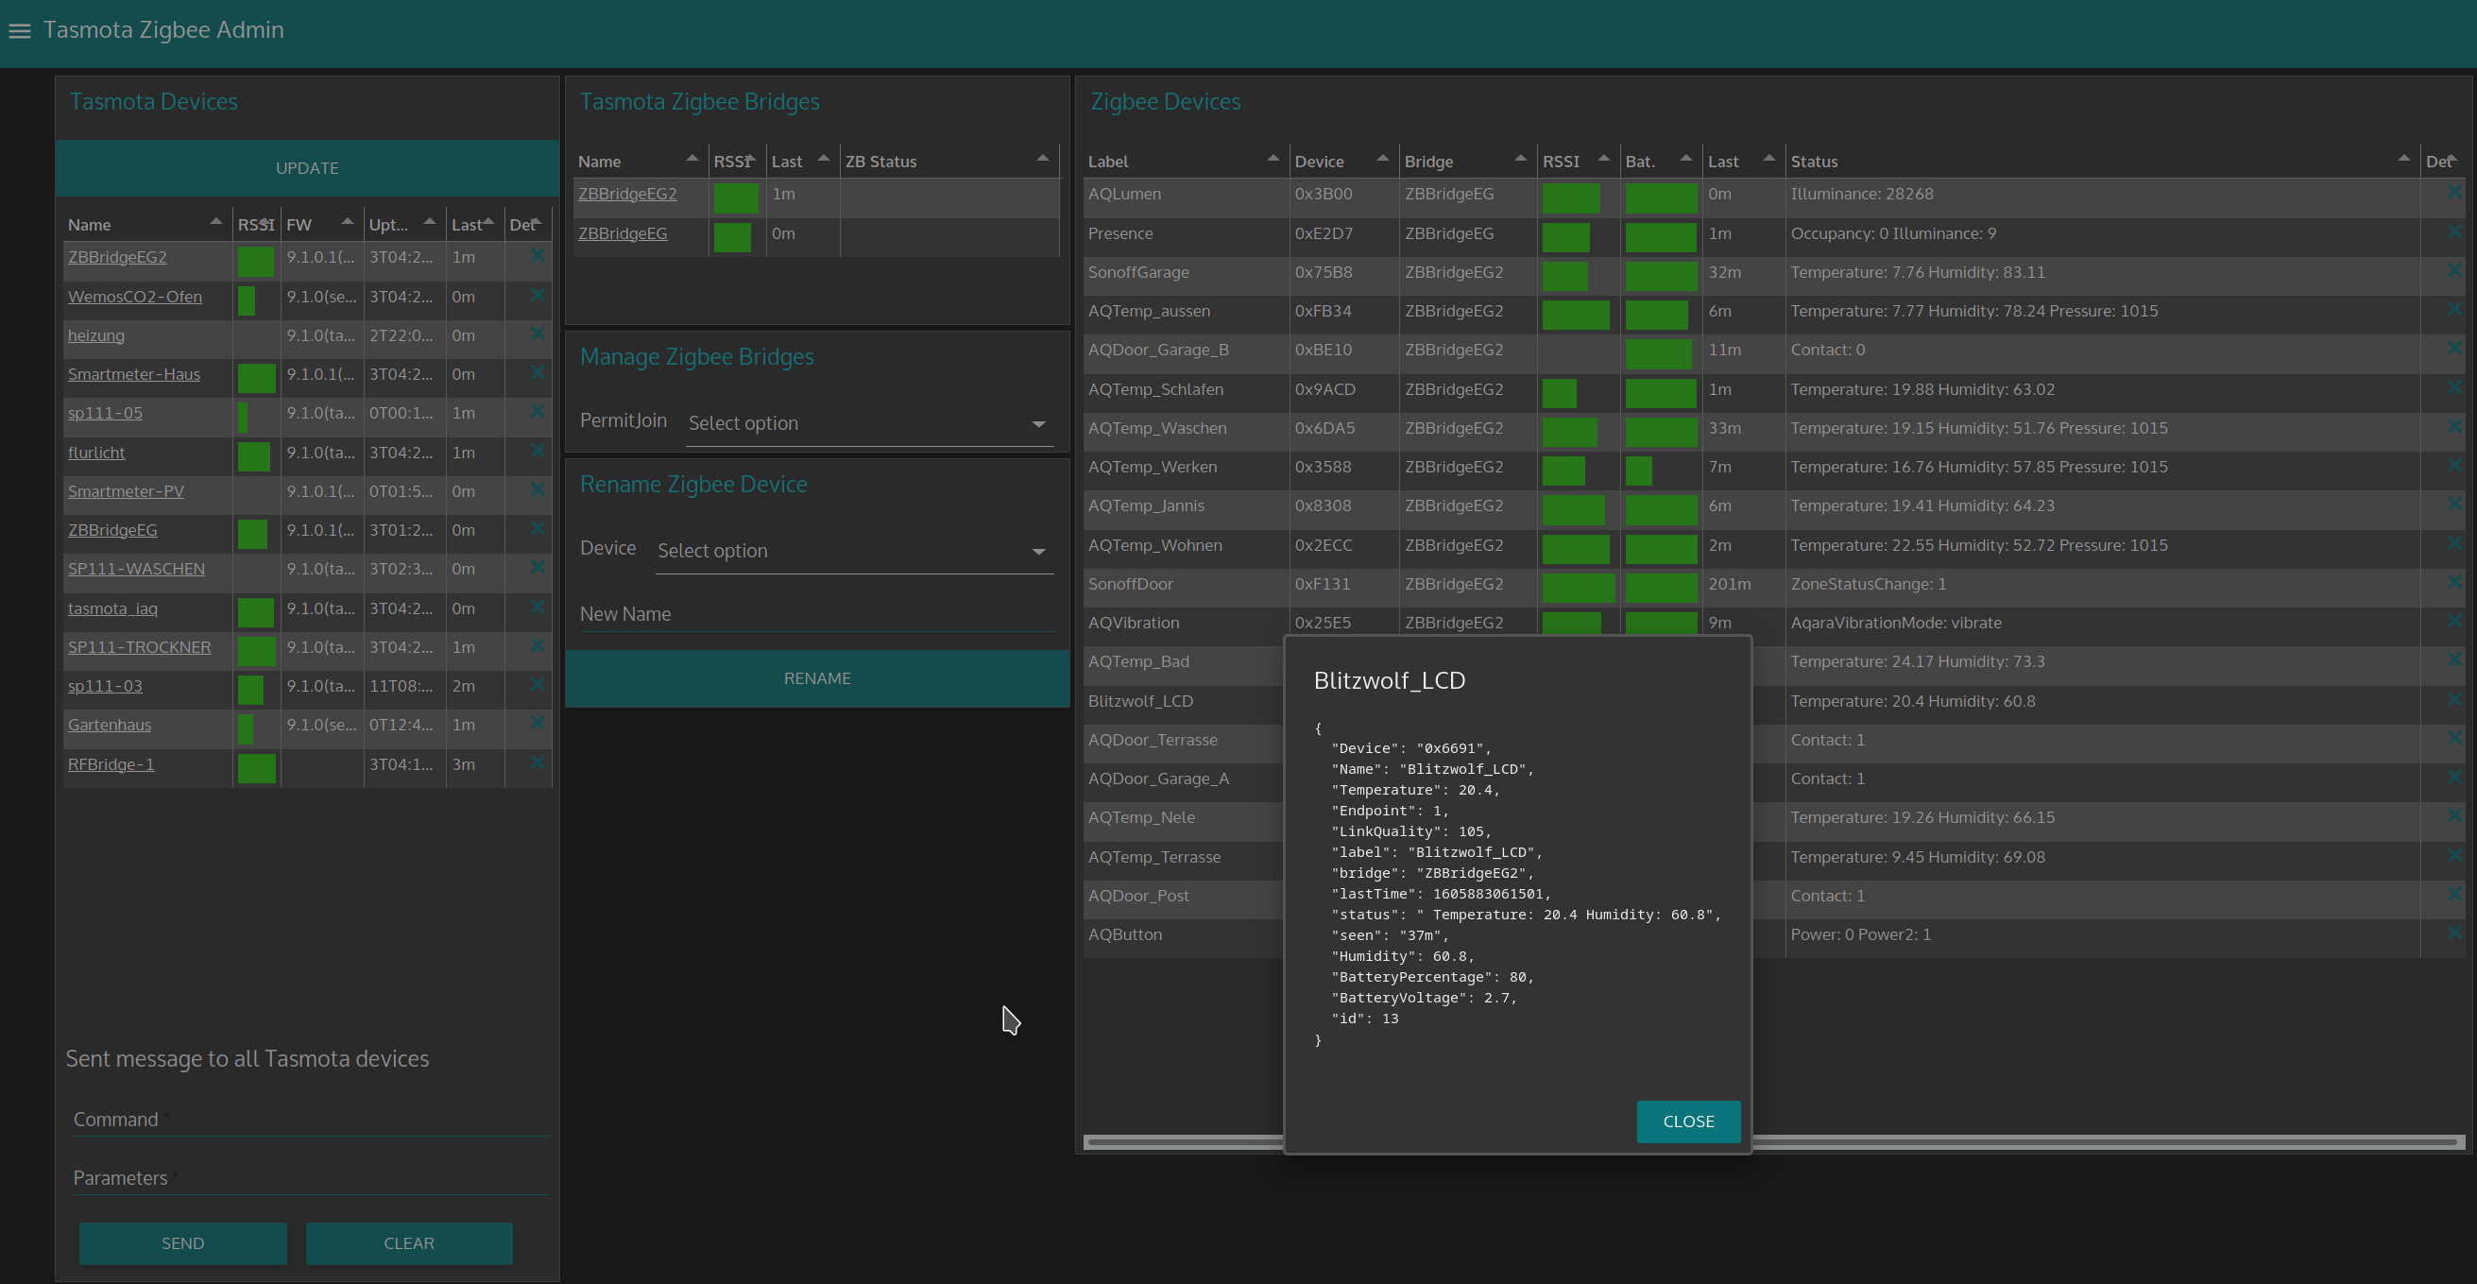The height and width of the screenshot is (1284, 2477).
Task: Remove AQLumen from Zigbee Devices list
Action: 2453,194
